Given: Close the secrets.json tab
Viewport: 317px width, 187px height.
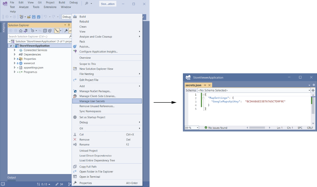Looking at the screenshot, I should pyautogui.click(x=210, y=85).
